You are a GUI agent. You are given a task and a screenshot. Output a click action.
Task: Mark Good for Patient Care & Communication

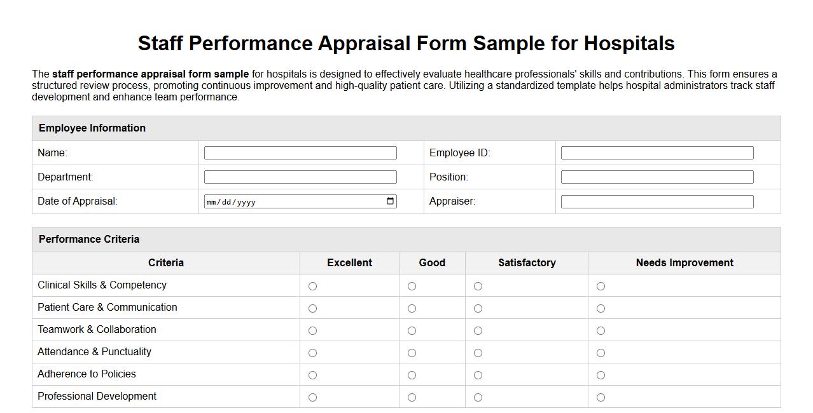[412, 308]
